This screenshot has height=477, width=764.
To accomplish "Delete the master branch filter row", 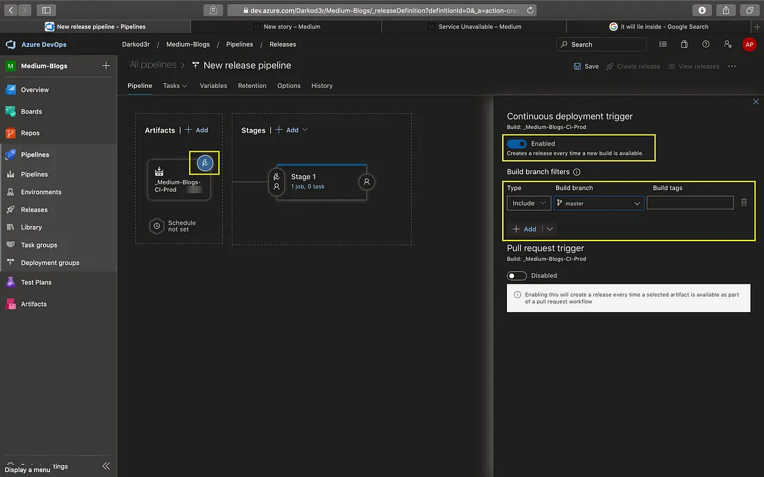I will (x=744, y=202).
